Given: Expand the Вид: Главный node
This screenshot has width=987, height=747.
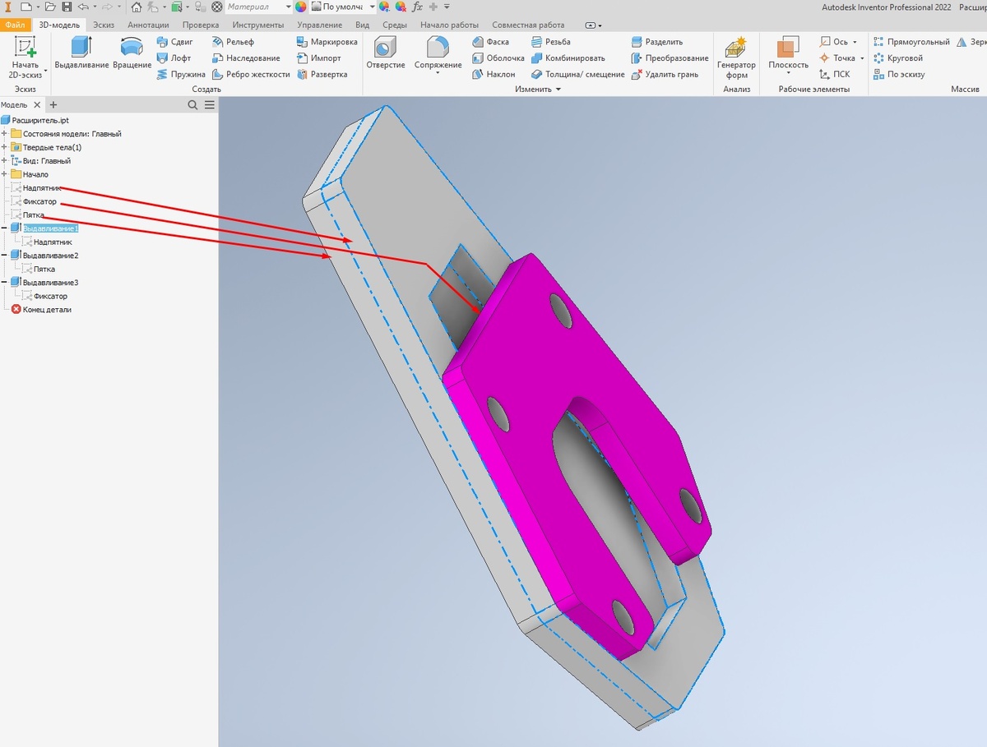Looking at the screenshot, I should tap(4, 161).
